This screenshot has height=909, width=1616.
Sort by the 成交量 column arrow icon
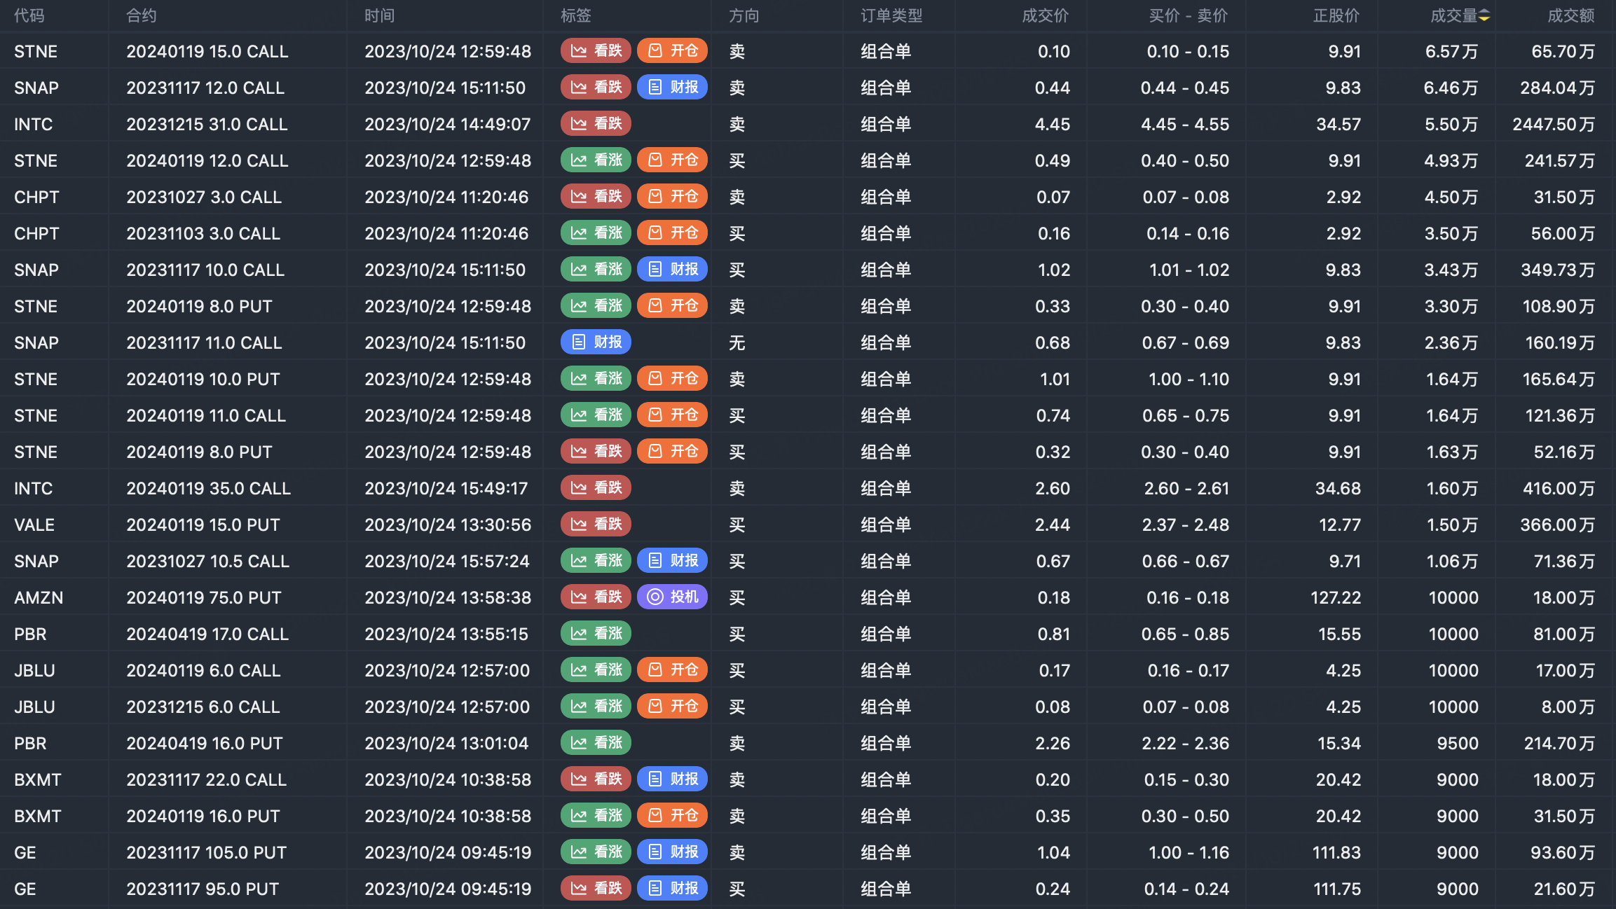coord(1484,15)
